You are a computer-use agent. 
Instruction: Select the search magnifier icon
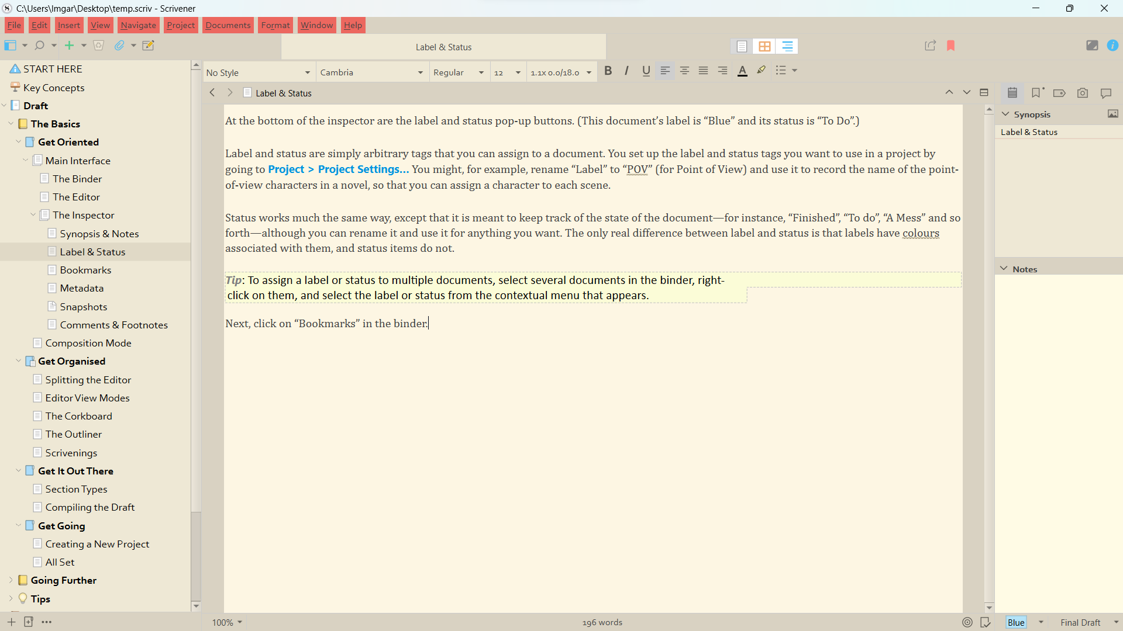pos(39,45)
